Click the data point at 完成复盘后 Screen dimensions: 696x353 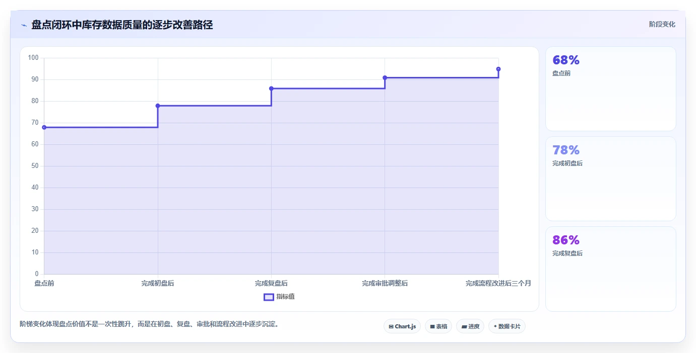[x=271, y=89]
